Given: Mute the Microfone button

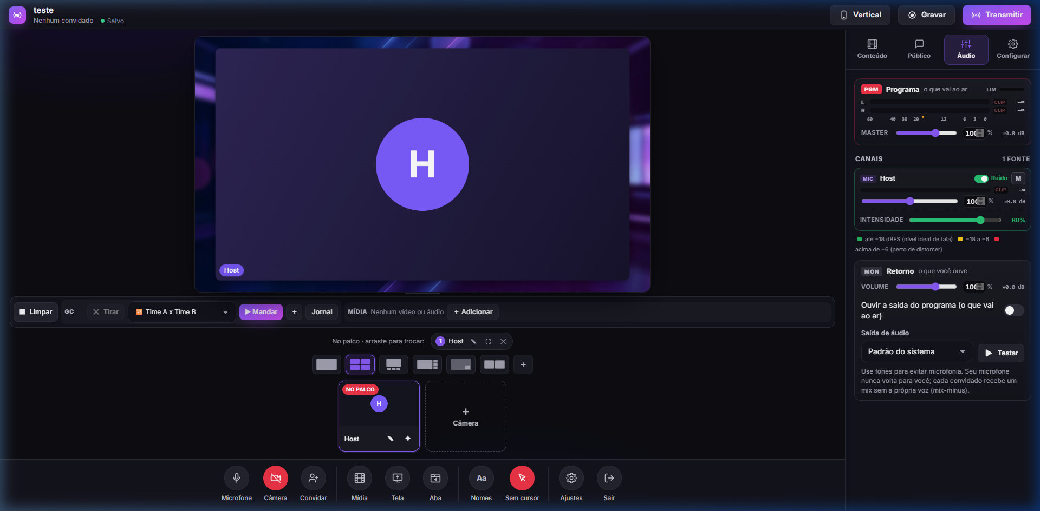Looking at the screenshot, I should (x=237, y=478).
